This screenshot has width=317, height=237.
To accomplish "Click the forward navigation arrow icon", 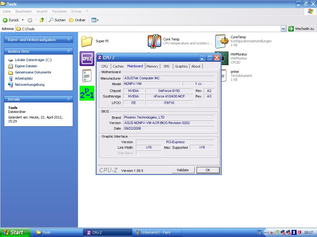I will [30, 20].
